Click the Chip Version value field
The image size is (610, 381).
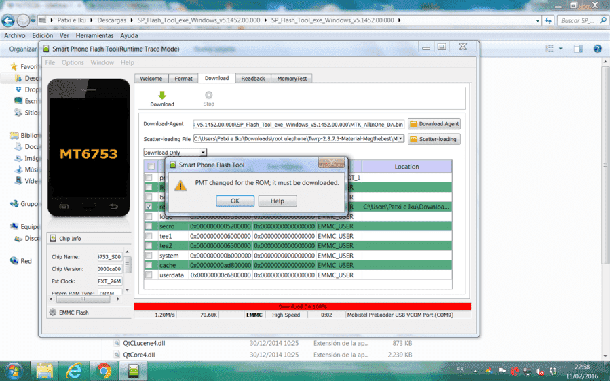[110, 268]
